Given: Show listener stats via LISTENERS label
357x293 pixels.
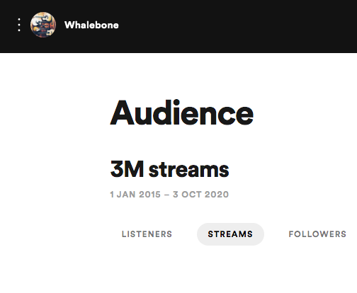Looking at the screenshot, I should [x=147, y=234].
